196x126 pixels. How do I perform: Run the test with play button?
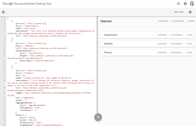[98, 117]
